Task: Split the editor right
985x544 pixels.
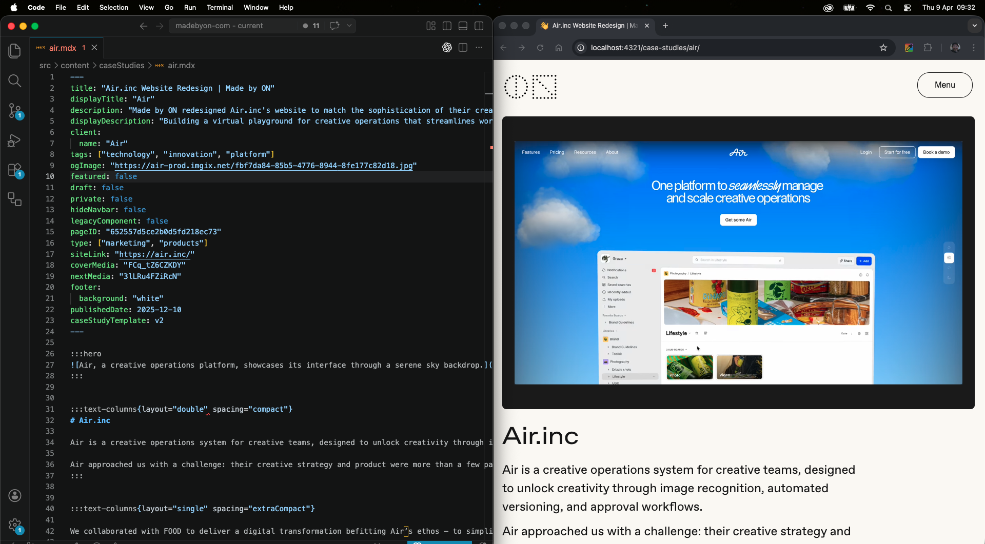Action: [x=463, y=48]
